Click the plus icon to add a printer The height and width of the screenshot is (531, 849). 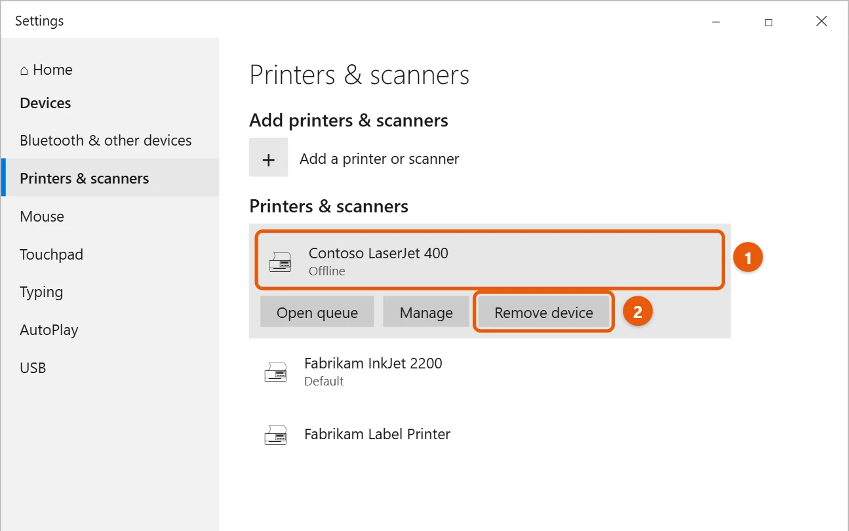[268, 157]
